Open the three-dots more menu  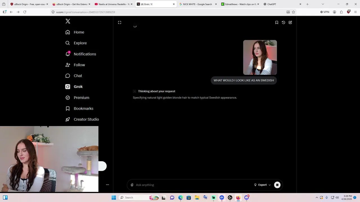tap(107, 185)
